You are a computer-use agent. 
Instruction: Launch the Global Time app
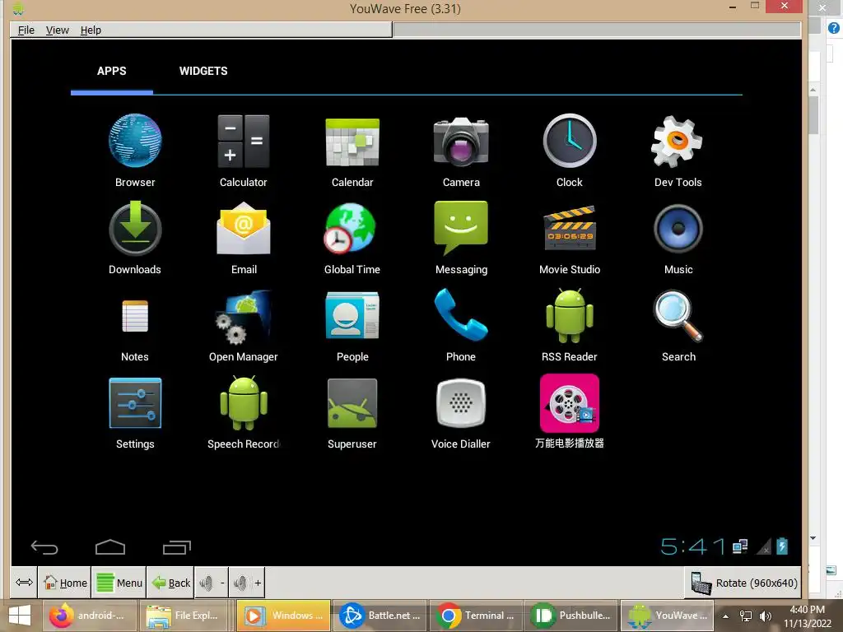click(352, 238)
